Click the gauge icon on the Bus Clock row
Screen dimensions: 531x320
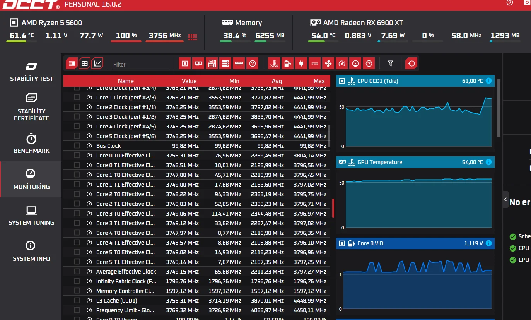pos(89,146)
